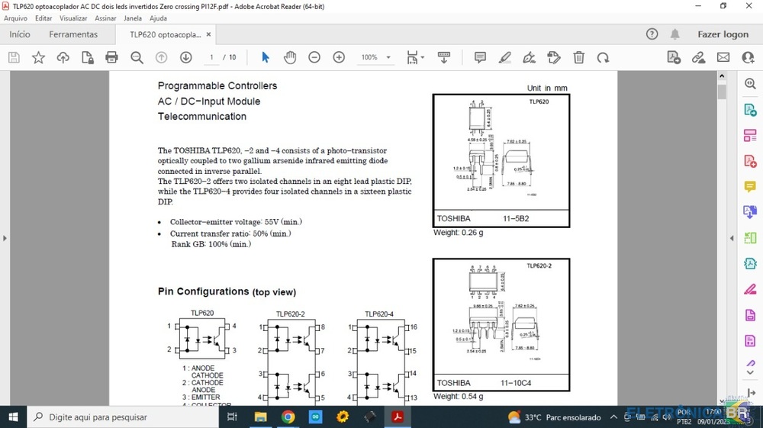Click the highlighter pen tool
The image size is (763, 428).
(x=504, y=57)
